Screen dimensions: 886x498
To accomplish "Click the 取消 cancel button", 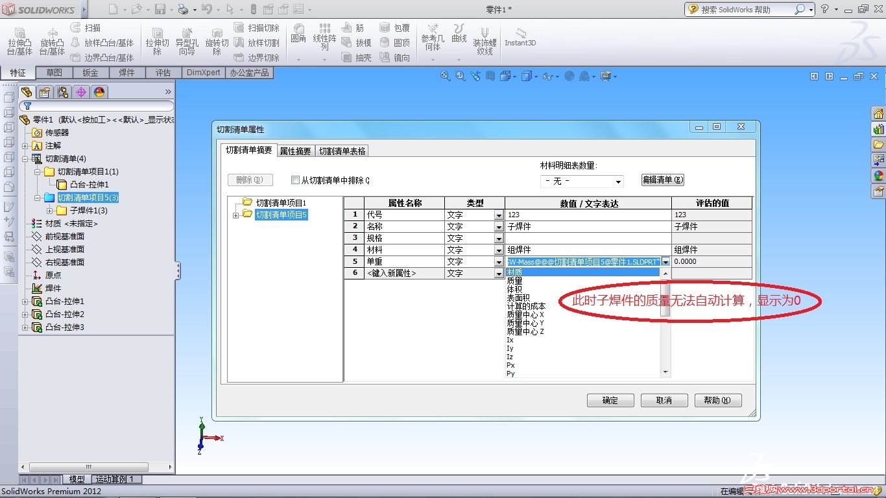I will 664,400.
